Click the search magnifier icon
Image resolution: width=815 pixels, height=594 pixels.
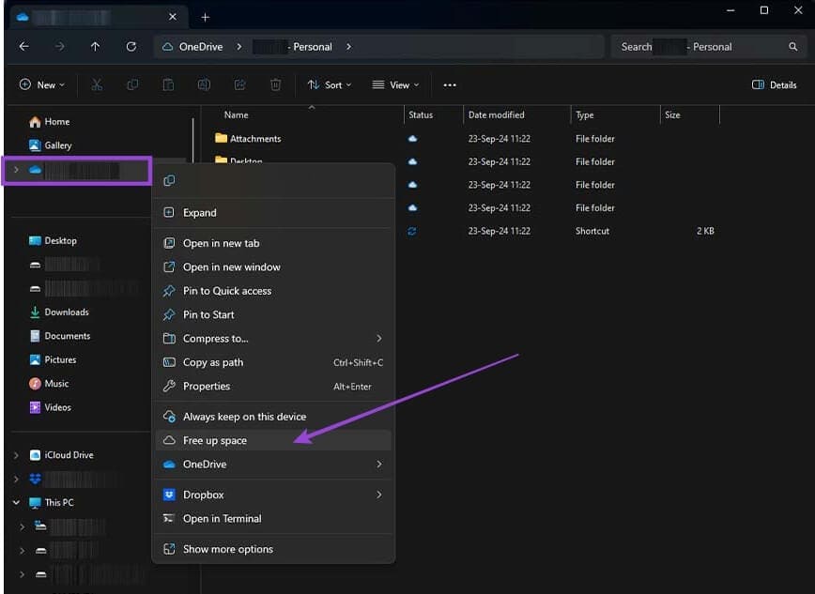pyautogui.click(x=793, y=47)
